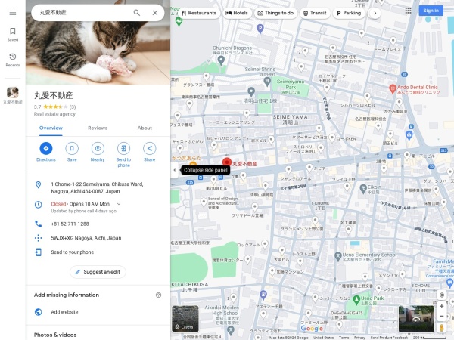Switch to the About tab
This screenshot has width=454, height=340.
145,128
